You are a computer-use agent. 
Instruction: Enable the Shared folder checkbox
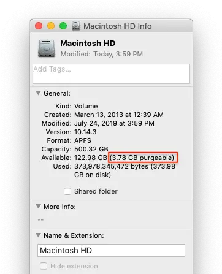pyautogui.click(x=67, y=191)
